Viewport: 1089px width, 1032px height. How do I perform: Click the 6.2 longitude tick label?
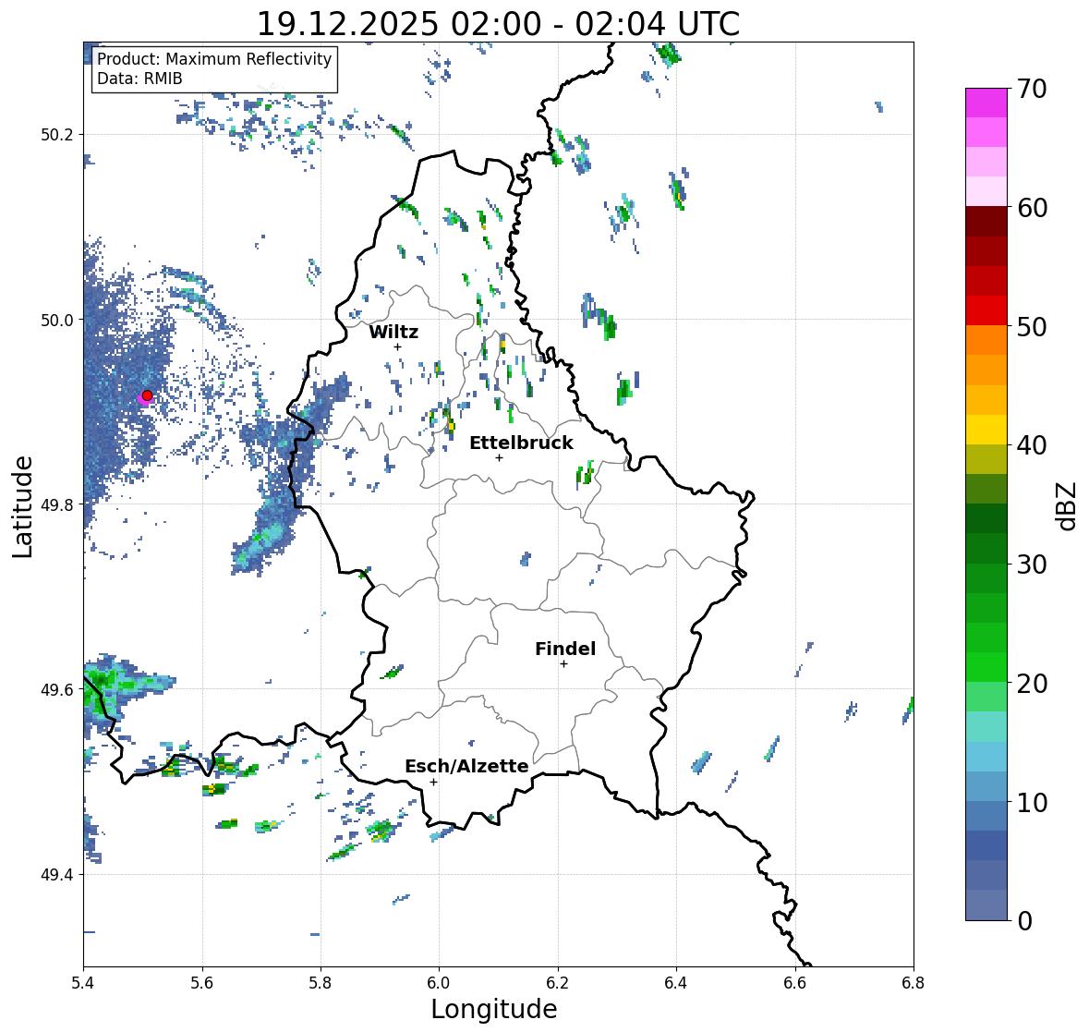tap(558, 983)
